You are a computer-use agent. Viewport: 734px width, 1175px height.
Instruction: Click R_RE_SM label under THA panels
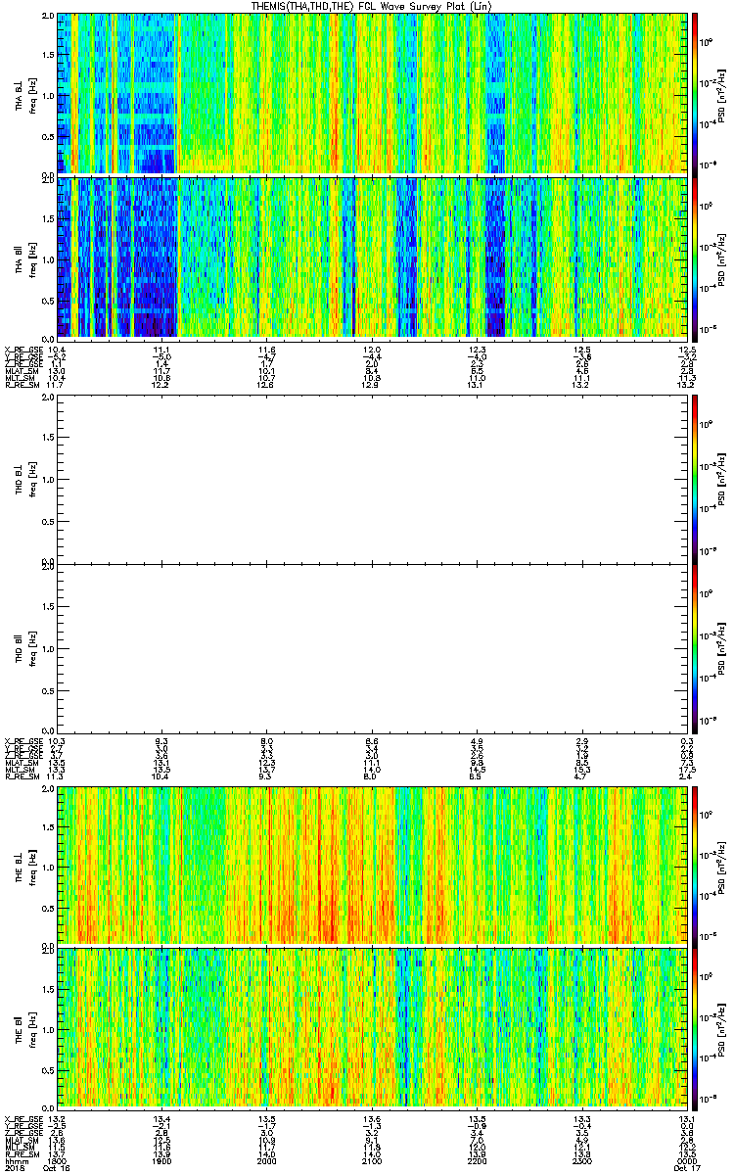pos(22,385)
